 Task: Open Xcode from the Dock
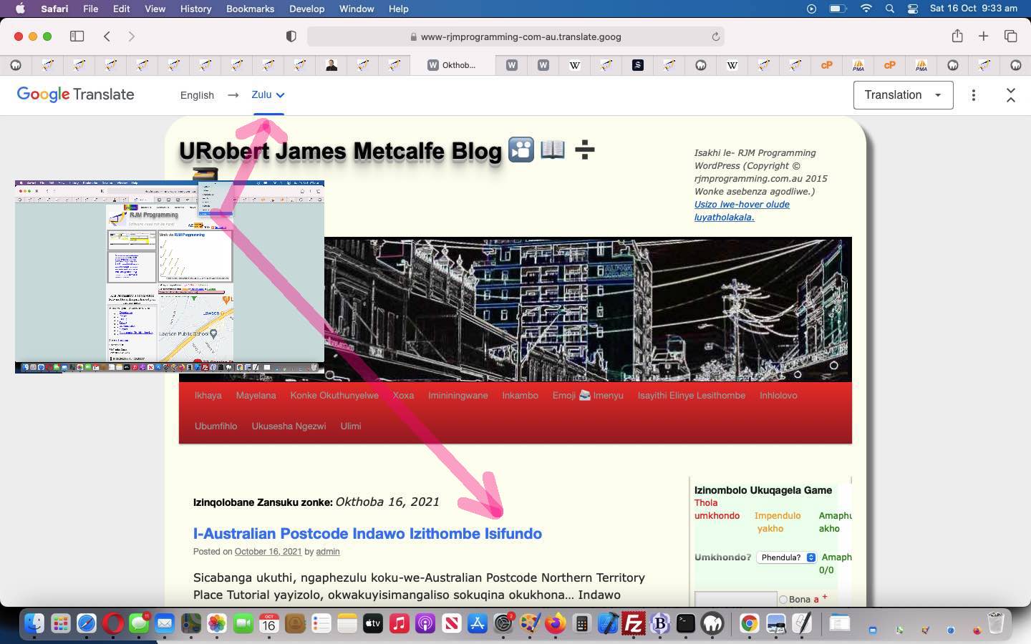(x=608, y=624)
